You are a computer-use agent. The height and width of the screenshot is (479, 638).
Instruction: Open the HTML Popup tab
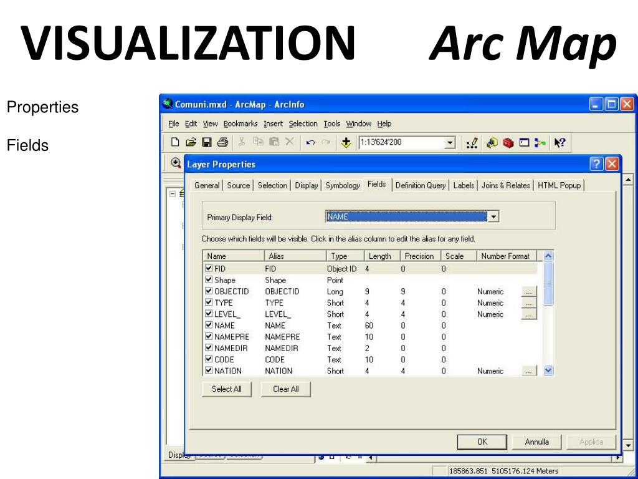click(559, 185)
